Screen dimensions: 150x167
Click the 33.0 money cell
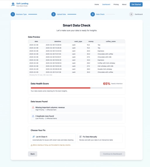(x=89, y=60)
